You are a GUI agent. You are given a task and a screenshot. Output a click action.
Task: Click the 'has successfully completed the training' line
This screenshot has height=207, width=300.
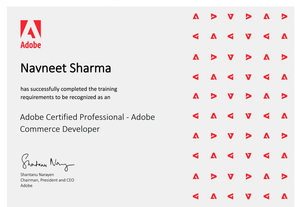tap(69, 89)
